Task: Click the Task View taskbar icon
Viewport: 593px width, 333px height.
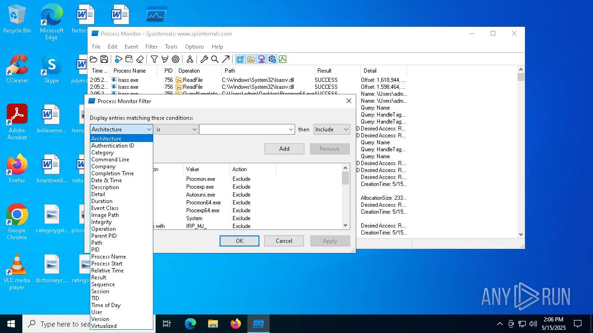Action: click(167, 324)
